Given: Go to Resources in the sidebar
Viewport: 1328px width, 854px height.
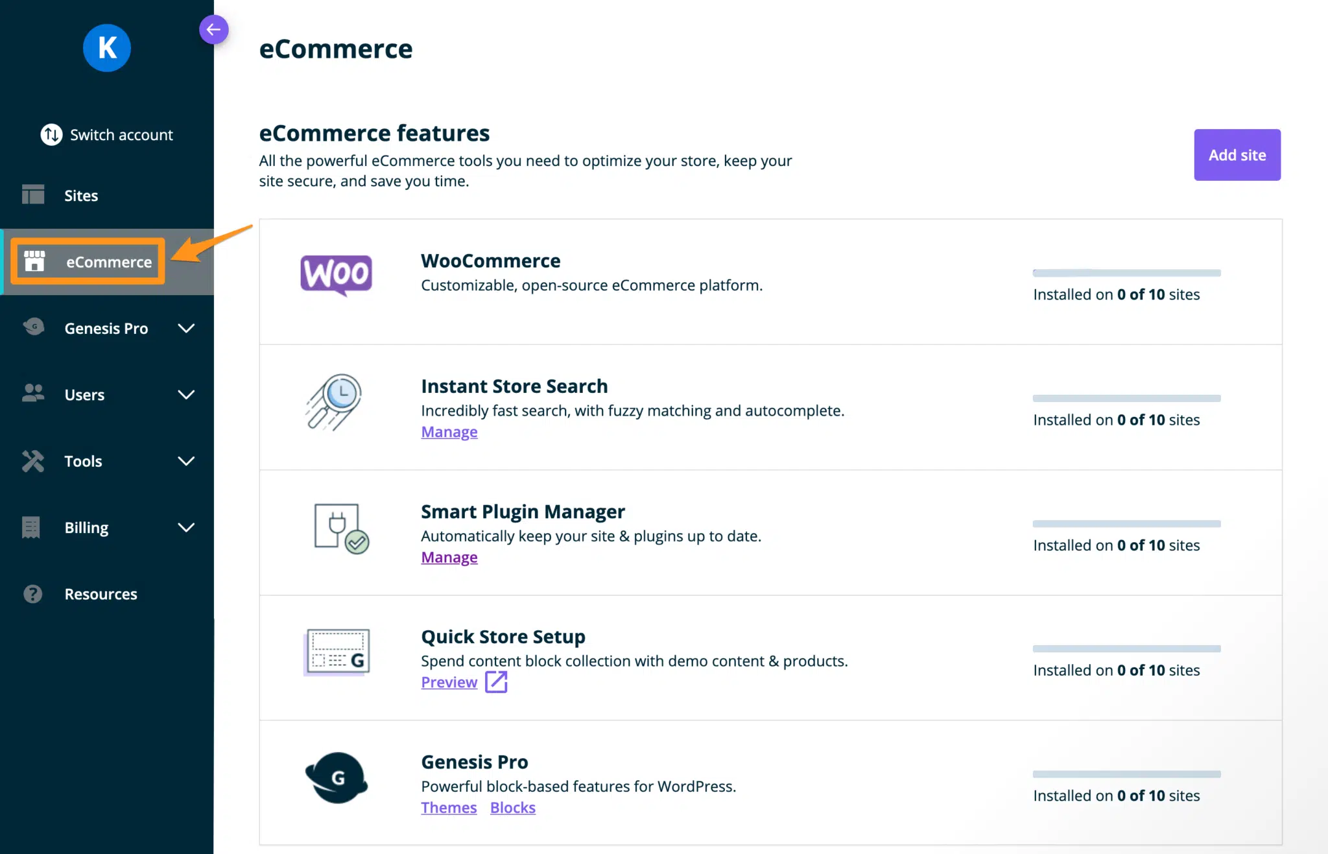Looking at the screenshot, I should pyautogui.click(x=101, y=594).
